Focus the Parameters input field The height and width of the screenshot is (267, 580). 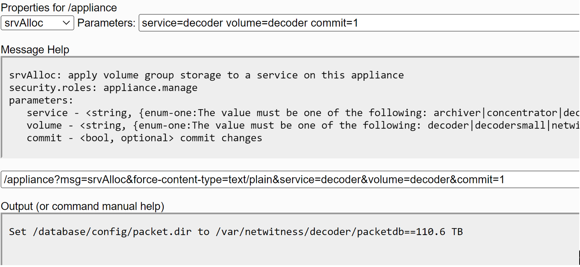coord(450,23)
